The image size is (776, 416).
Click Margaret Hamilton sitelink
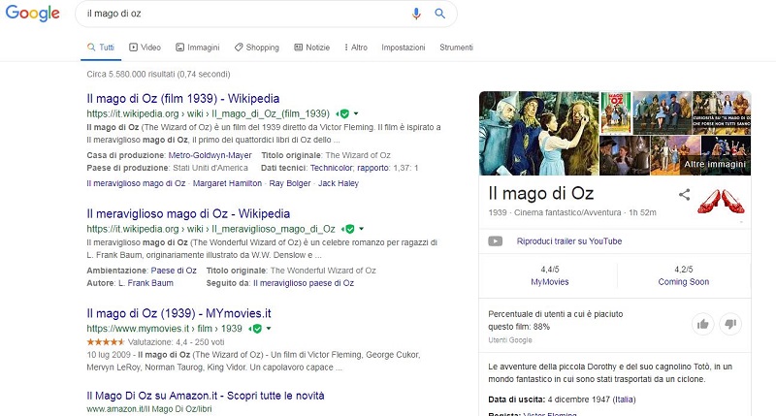click(227, 183)
